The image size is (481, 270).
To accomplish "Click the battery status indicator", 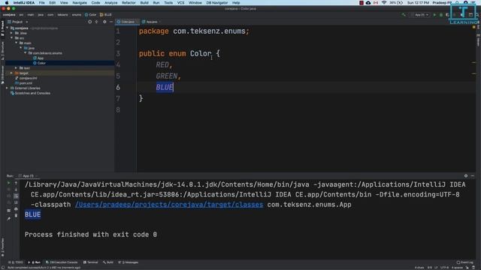I will point(400,3).
